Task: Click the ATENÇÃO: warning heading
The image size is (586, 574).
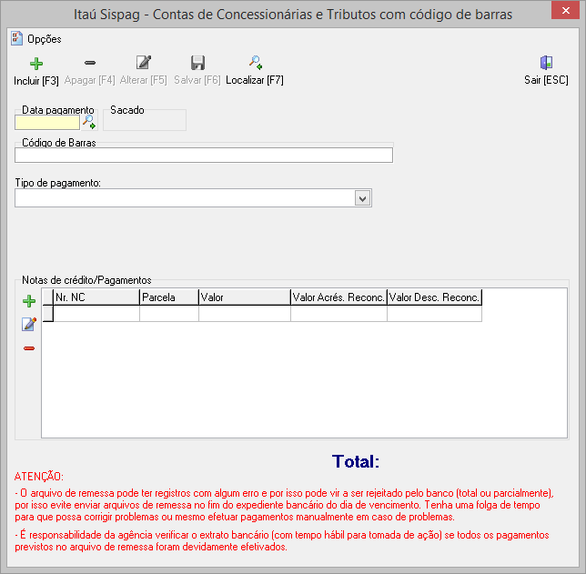Action: click(39, 477)
